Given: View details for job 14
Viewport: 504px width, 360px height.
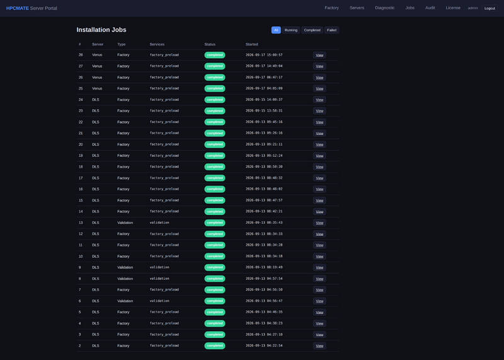Looking at the screenshot, I should [x=319, y=212].
